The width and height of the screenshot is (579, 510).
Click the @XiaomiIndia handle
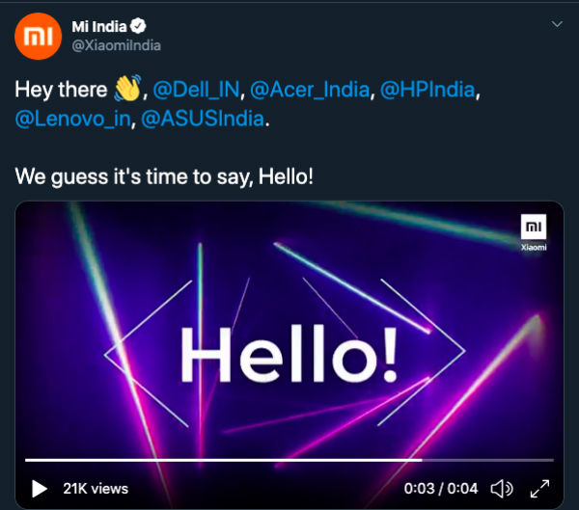tap(117, 45)
